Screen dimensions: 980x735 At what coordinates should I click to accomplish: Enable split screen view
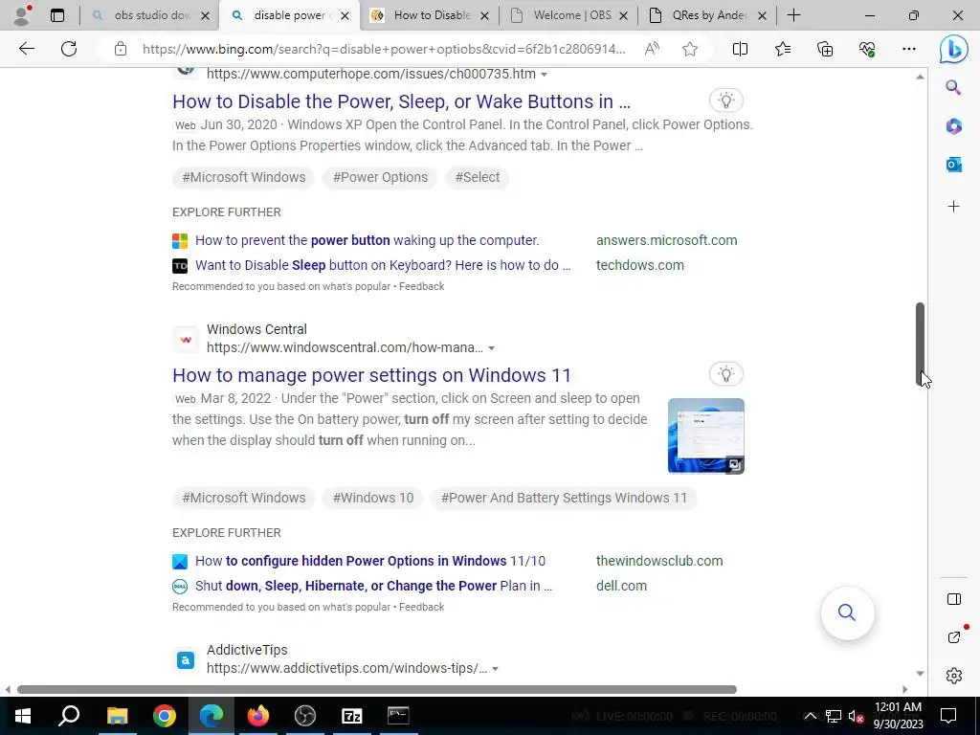click(740, 49)
